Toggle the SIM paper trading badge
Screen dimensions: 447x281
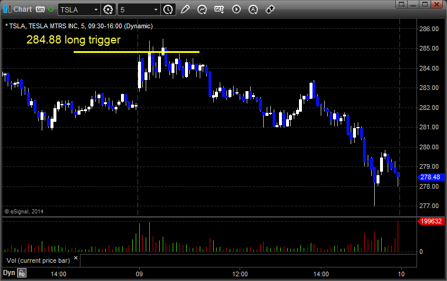(40, 9)
